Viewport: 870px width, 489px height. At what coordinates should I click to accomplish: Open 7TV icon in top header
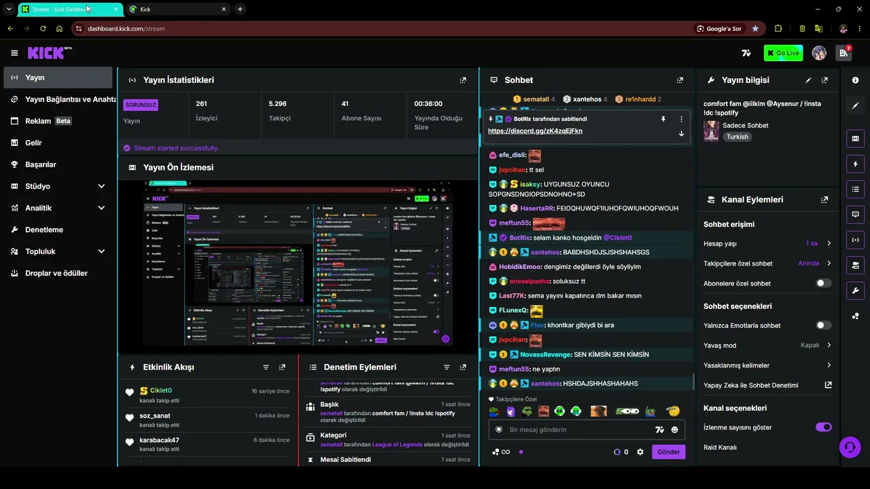746,53
